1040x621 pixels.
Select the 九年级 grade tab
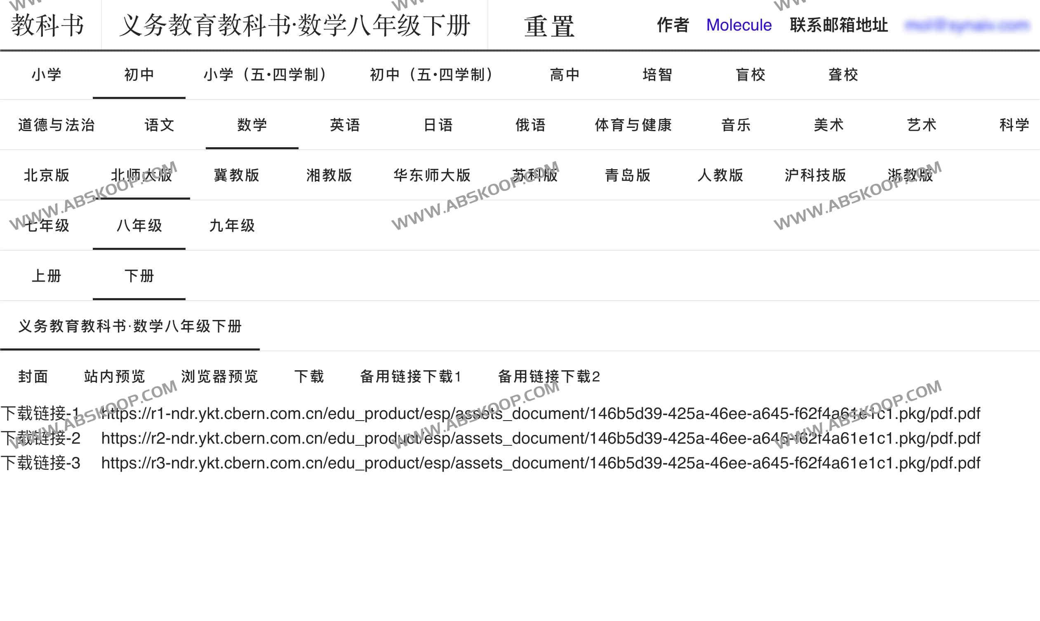click(x=232, y=226)
